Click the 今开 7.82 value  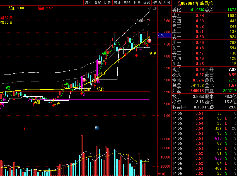233,70
